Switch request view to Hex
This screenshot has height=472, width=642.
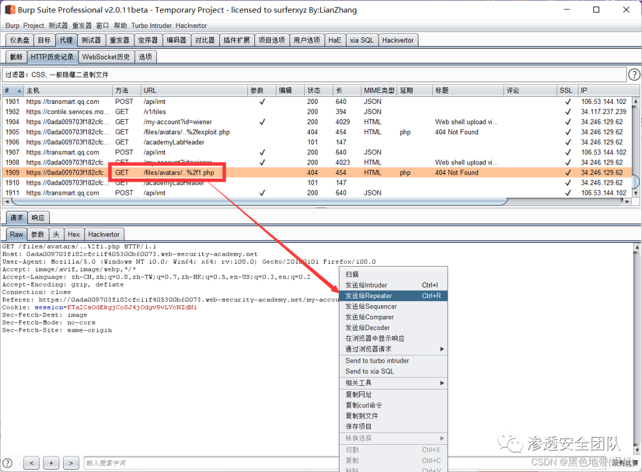coord(74,235)
